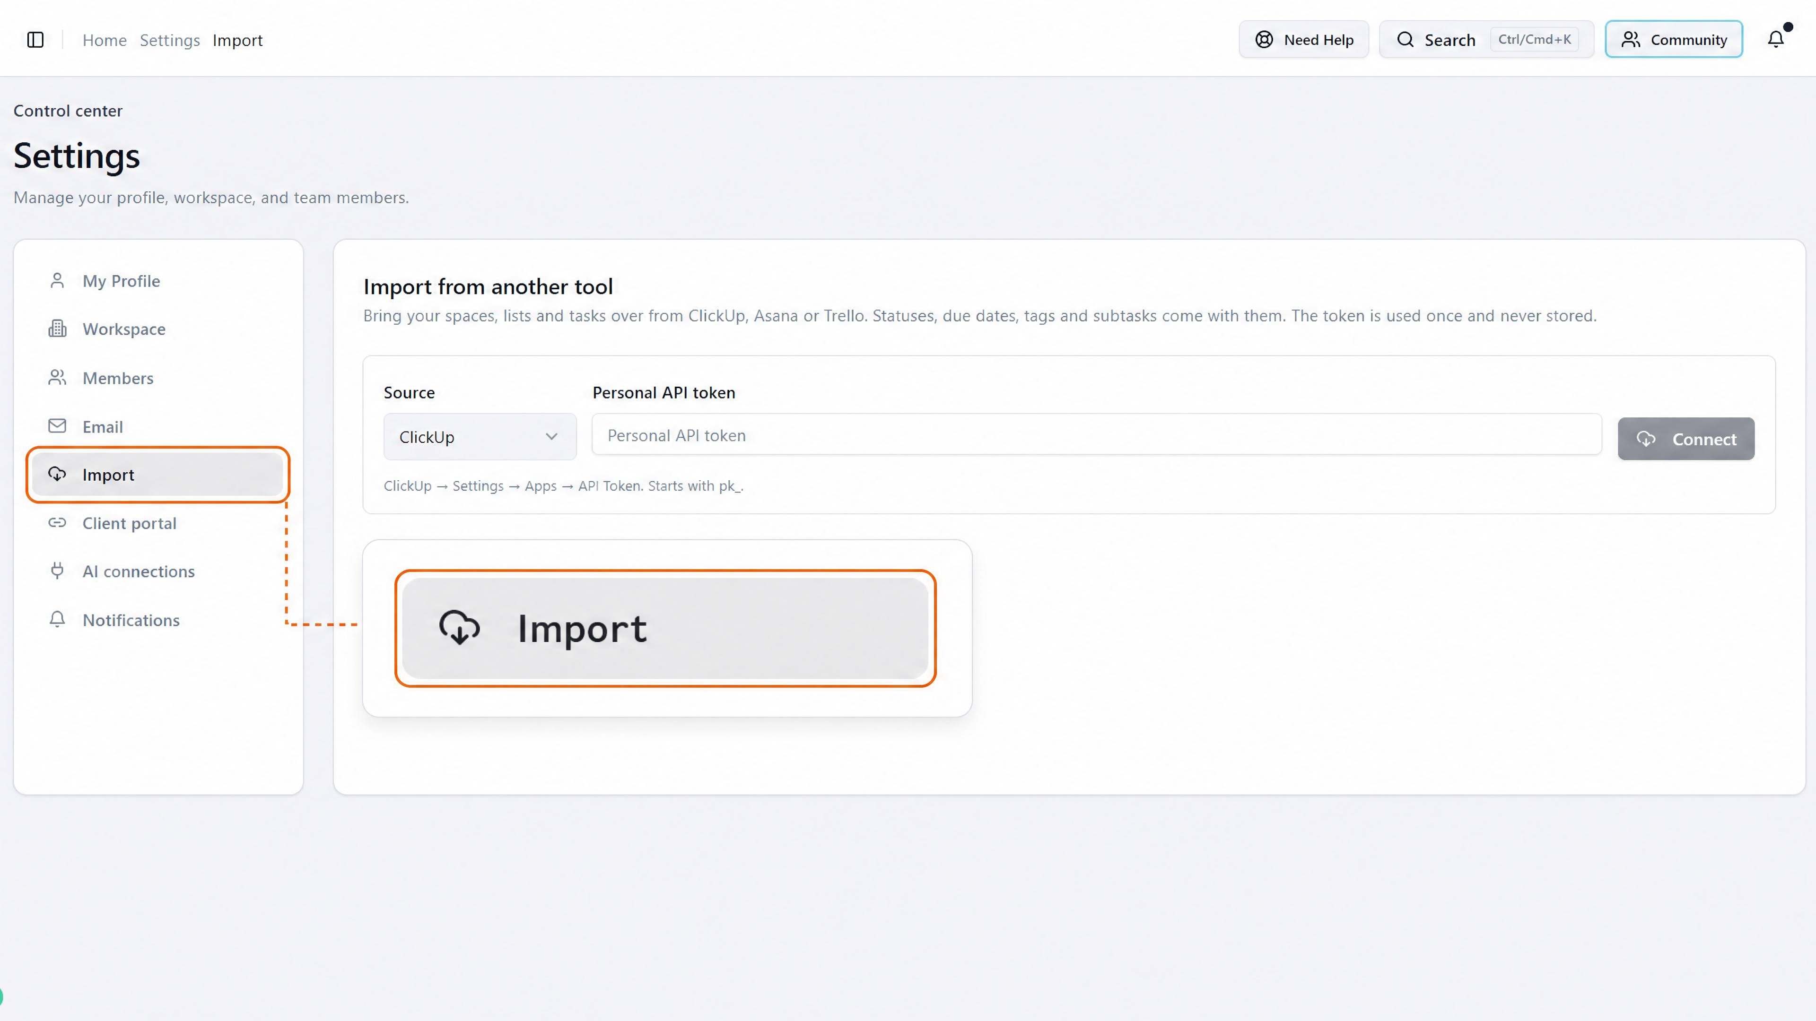Open the Search box with Ctrl/Cmd+K
The image size is (1816, 1021).
1486,39
